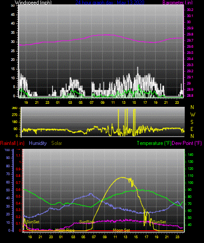Screen dimensions: 204x243
Task: Click the "Moon Set" marker label
Action: click(121, 230)
